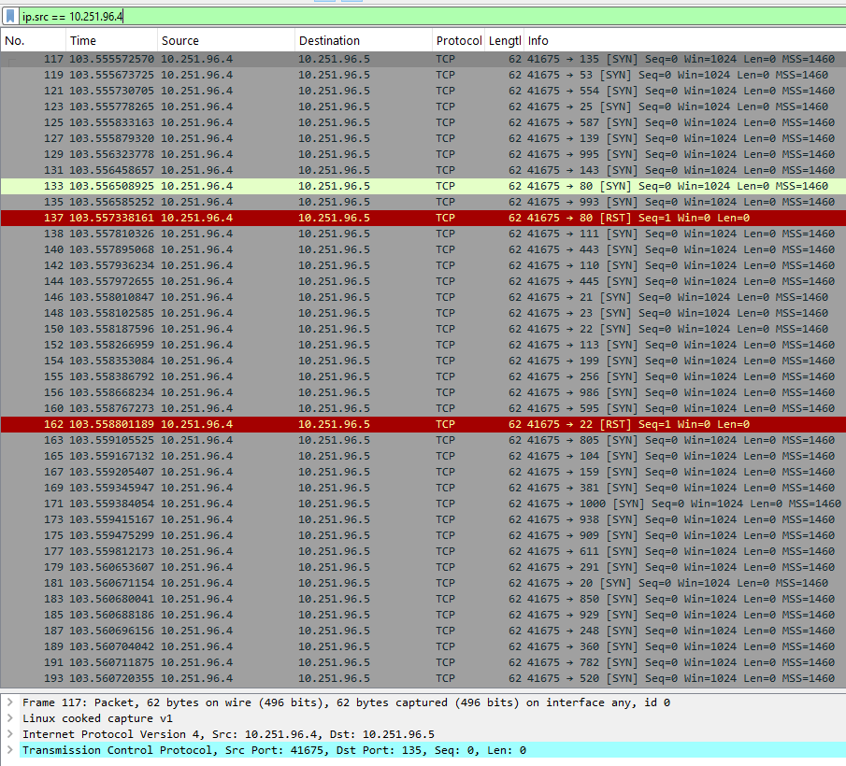Select highlighted packet 133 SYN to port 80
Viewport: 846px width, 766px height.
(423, 186)
